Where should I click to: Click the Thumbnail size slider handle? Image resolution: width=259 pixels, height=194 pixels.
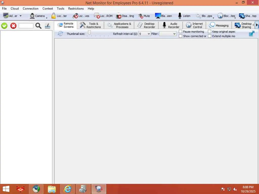click(89, 33)
